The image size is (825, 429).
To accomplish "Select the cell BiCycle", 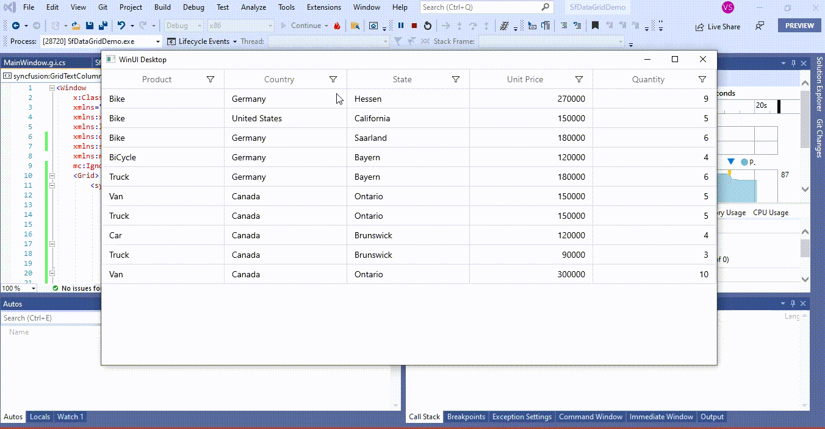I will click(x=162, y=157).
